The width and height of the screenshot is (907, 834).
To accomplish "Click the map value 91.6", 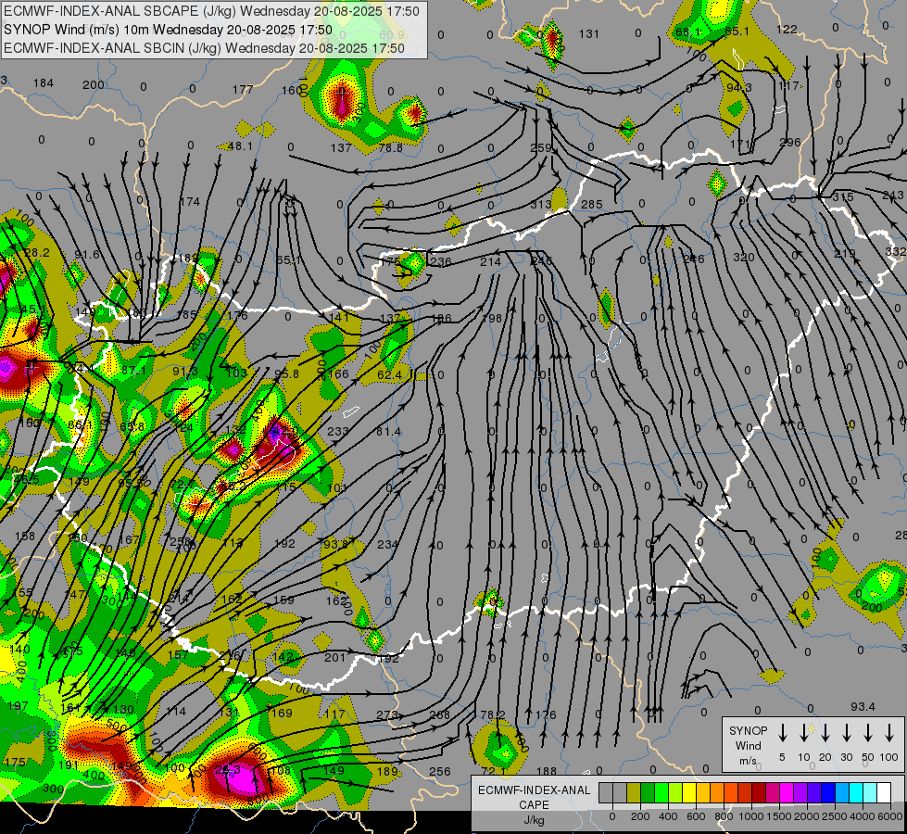I will pyautogui.click(x=87, y=255).
